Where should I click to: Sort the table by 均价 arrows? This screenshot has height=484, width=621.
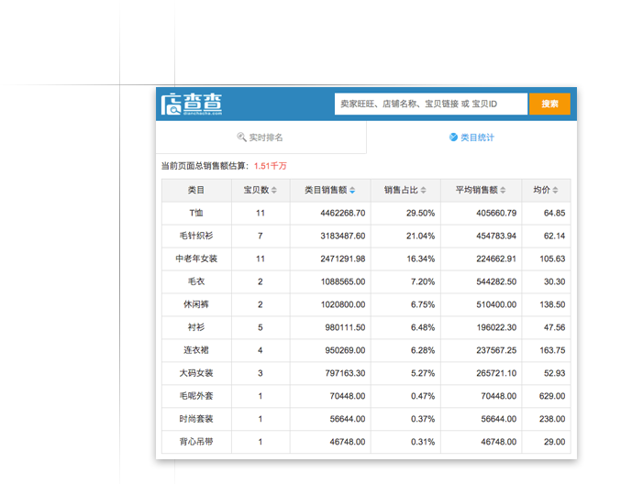click(x=556, y=191)
